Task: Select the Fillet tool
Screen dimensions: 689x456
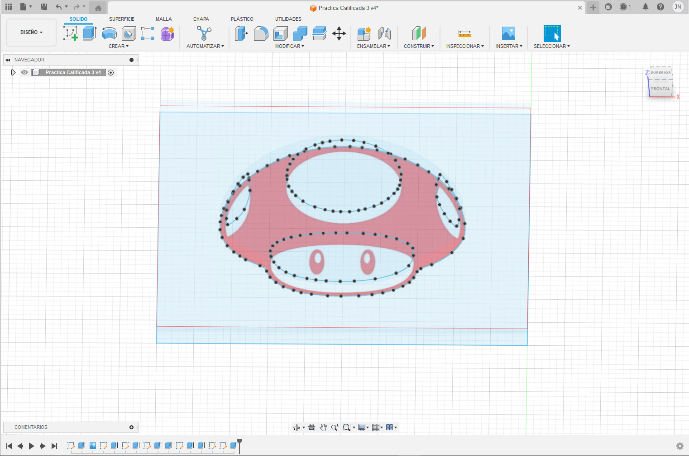Action: (x=261, y=33)
